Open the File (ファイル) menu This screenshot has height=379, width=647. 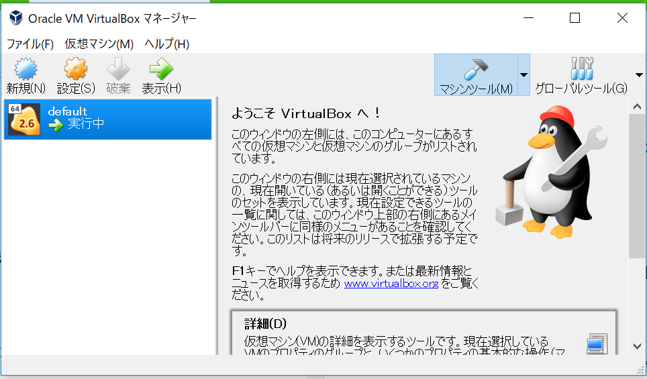click(30, 44)
